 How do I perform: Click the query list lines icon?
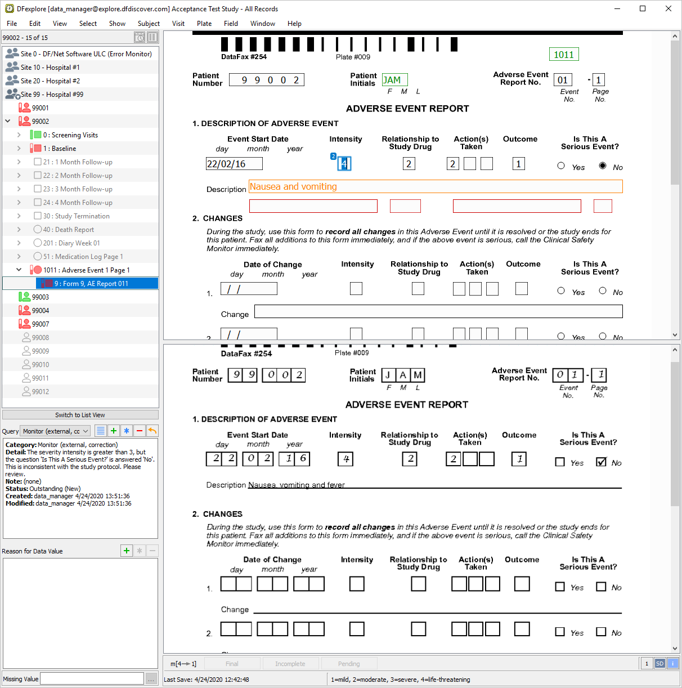click(101, 431)
